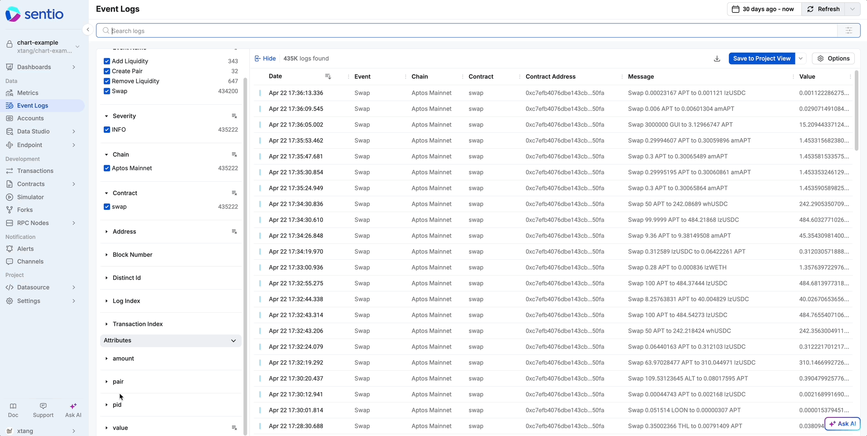Click the Refresh button
The width and height of the screenshot is (867, 436).
tap(824, 9)
